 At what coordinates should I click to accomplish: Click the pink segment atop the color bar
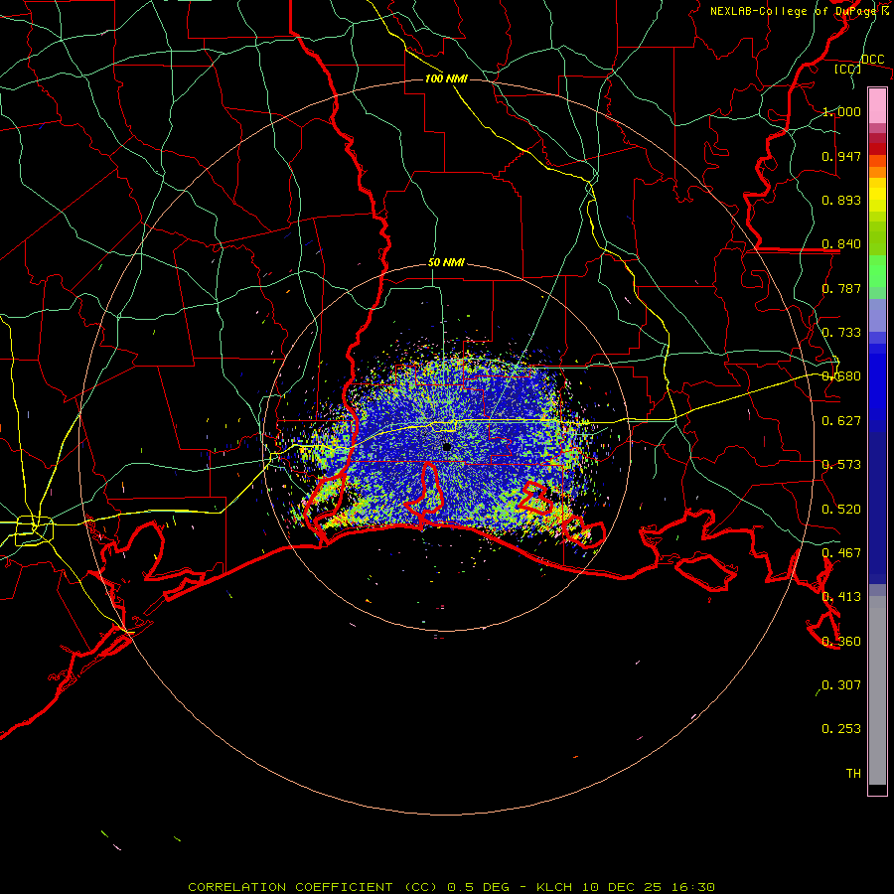[x=877, y=106]
